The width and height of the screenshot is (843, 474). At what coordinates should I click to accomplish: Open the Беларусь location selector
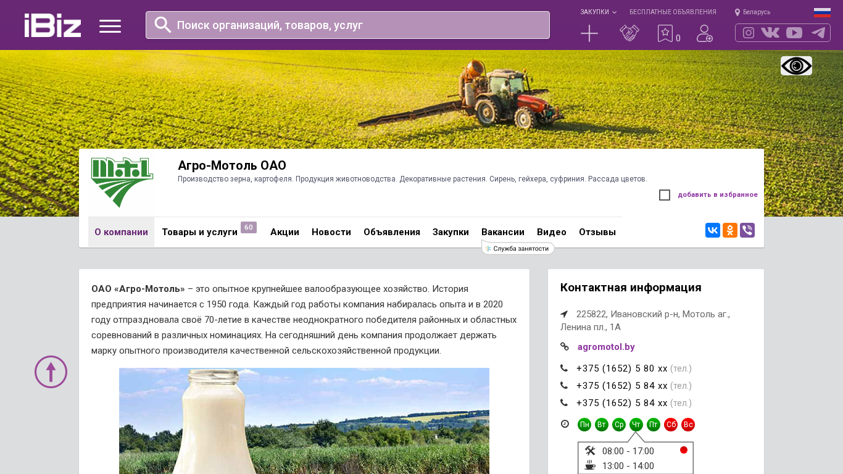(x=753, y=12)
